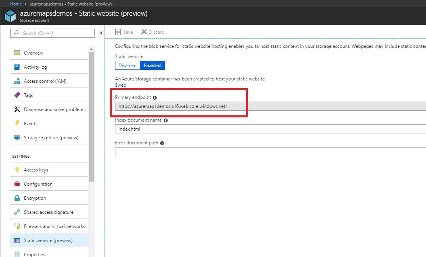Collapse the sidebar with double chevron

101,33
